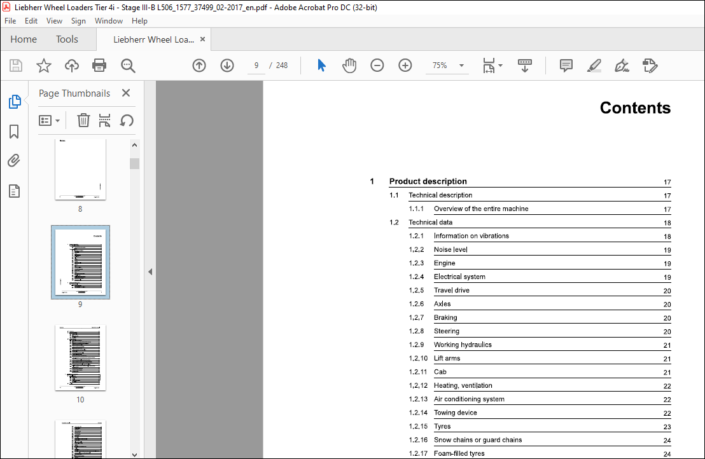
Task: Go to previous page arrow icon
Action: point(199,65)
